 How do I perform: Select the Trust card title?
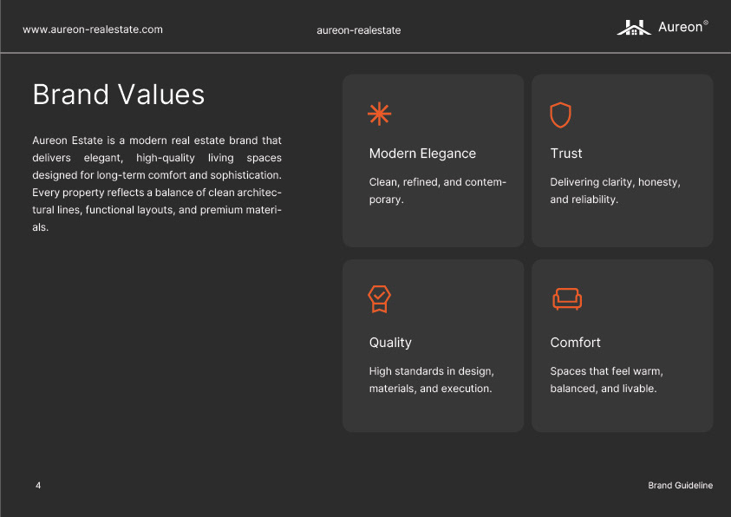pos(566,154)
